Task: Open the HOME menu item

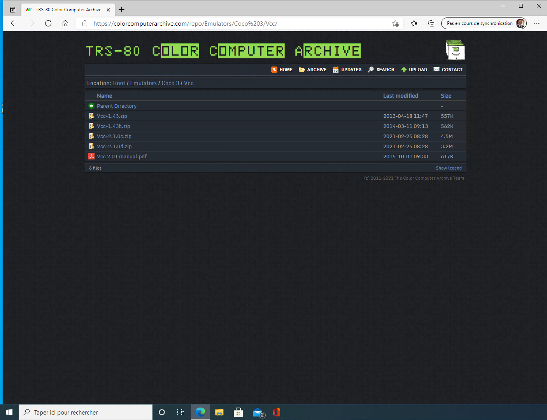Action: tap(282, 70)
